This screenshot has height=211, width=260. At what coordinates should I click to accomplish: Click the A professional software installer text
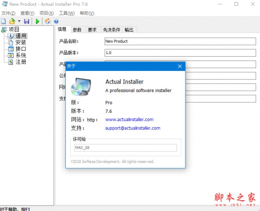click(x=139, y=90)
